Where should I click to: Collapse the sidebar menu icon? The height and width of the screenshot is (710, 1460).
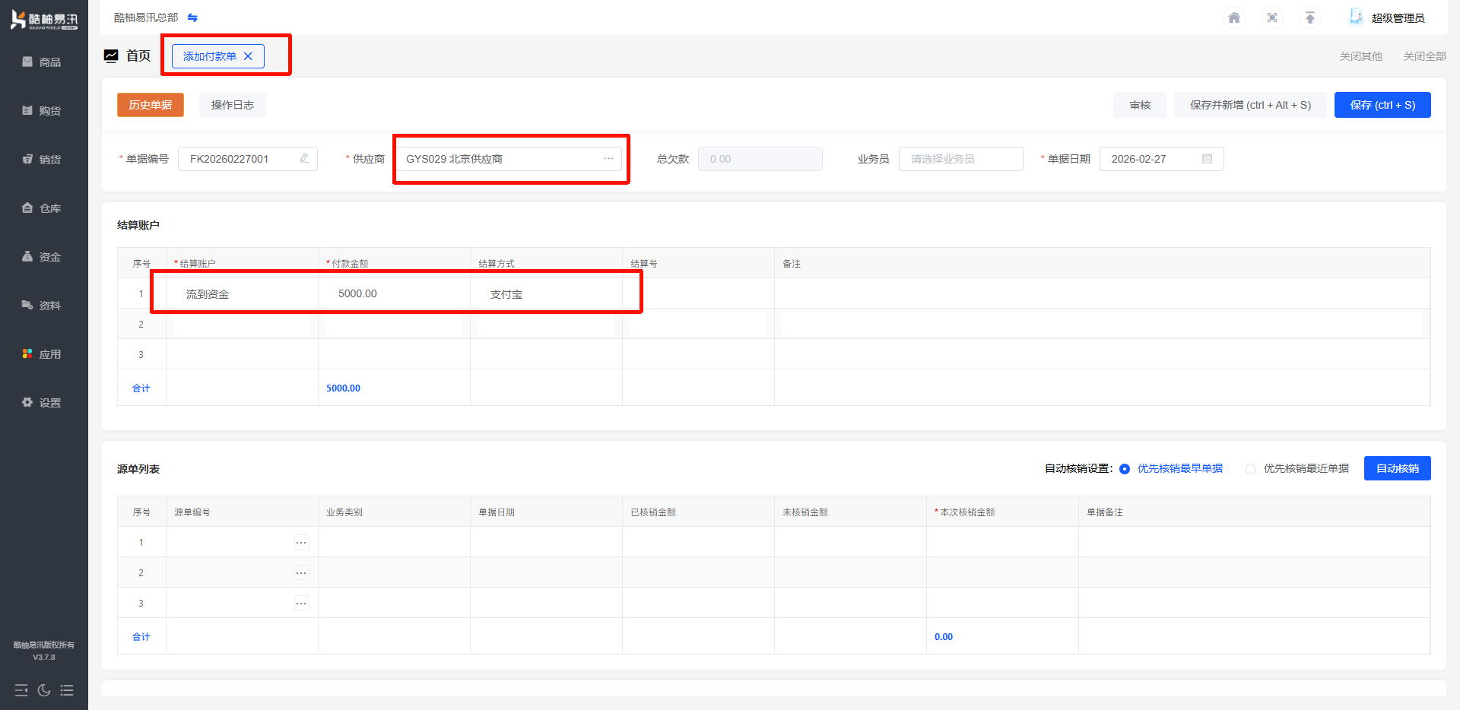click(x=21, y=690)
